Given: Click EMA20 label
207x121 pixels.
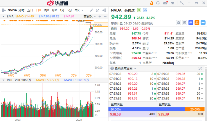Looking at the screenshot, I should (69, 16).
